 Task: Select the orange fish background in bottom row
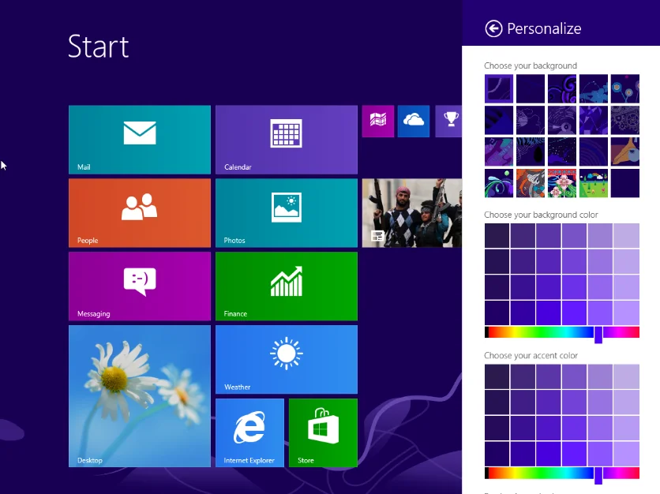(x=531, y=183)
